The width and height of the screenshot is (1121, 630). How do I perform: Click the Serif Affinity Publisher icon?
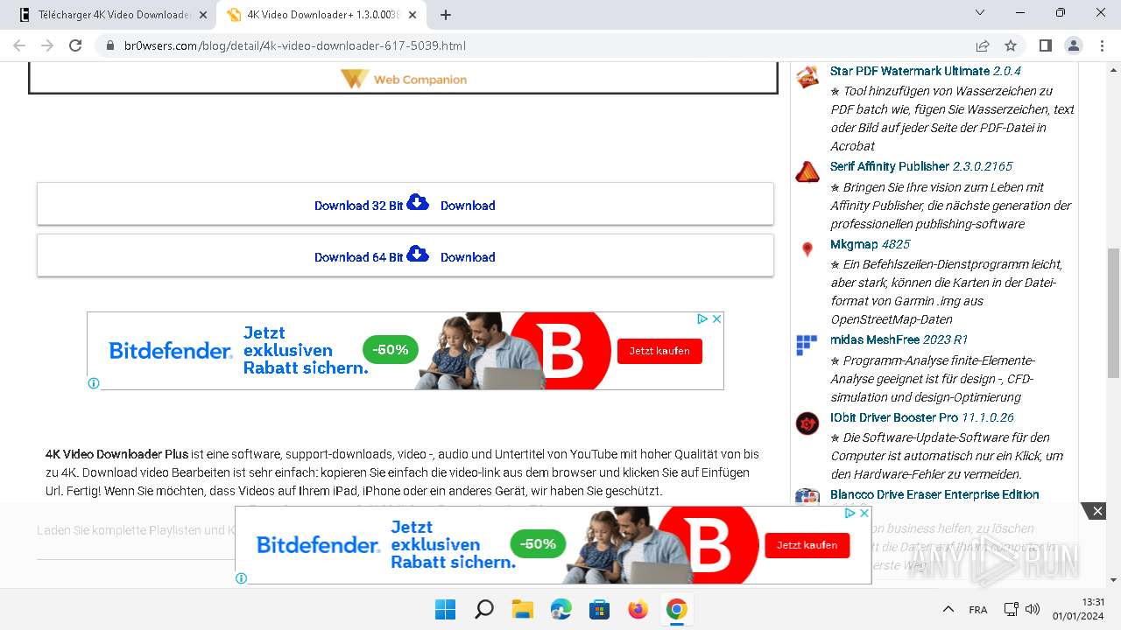pyautogui.click(x=807, y=172)
